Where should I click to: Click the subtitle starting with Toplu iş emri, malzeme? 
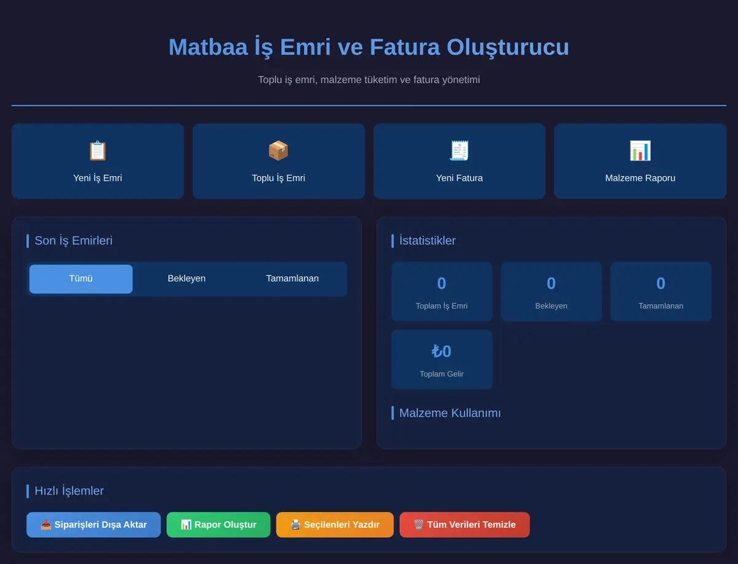coord(369,80)
